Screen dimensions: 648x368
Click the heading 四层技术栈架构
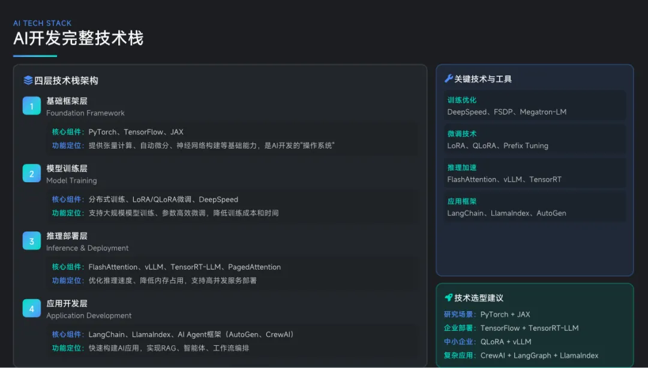[66, 80]
